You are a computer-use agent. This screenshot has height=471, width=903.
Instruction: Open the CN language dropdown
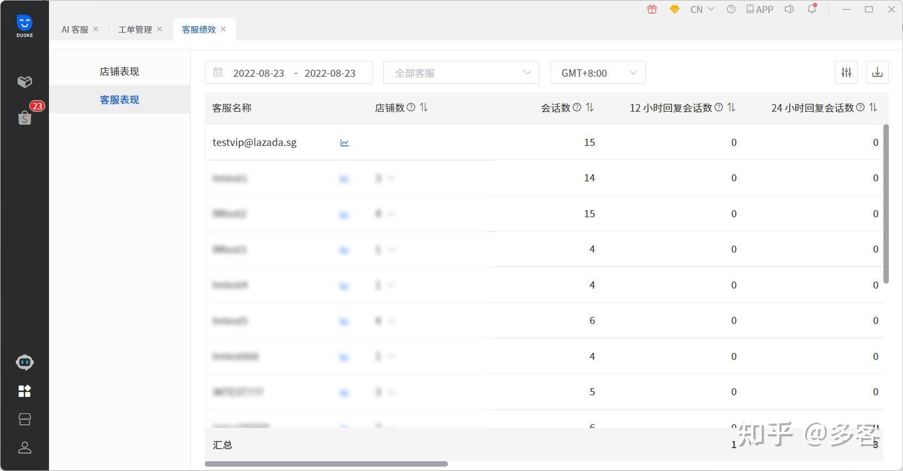[x=702, y=9]
